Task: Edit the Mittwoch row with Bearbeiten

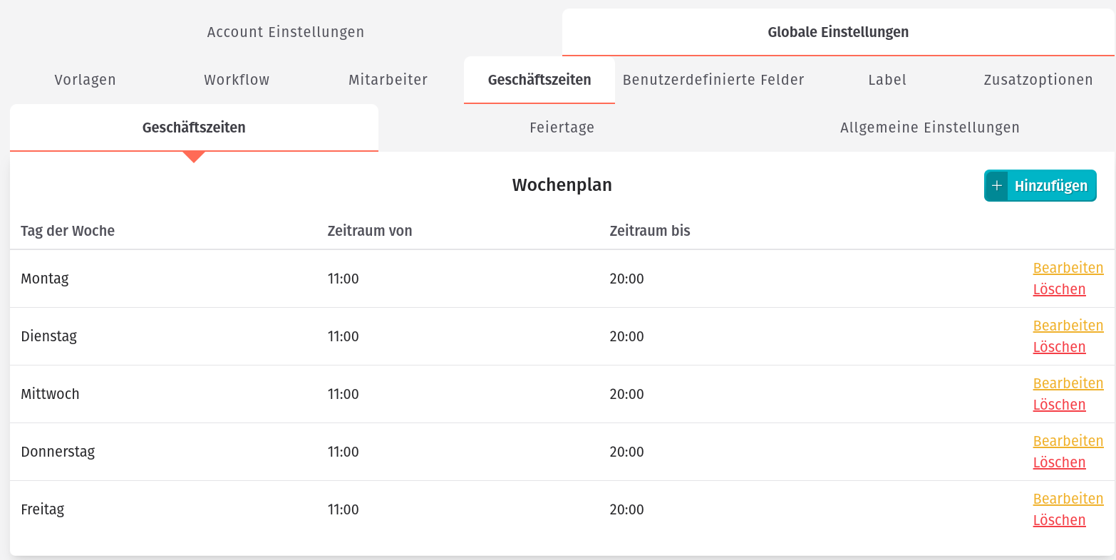Action: 1068,383
